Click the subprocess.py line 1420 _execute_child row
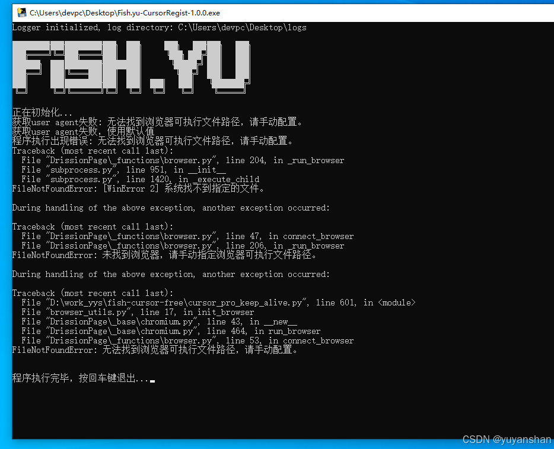This screenshot has width=554, height=449. point(140,180)
